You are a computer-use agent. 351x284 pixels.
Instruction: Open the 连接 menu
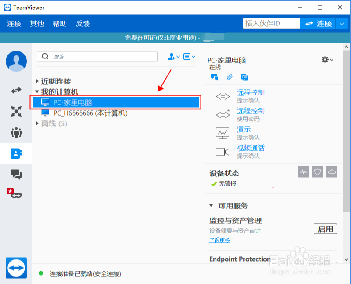pyautogui.click(x=14, y=23)
